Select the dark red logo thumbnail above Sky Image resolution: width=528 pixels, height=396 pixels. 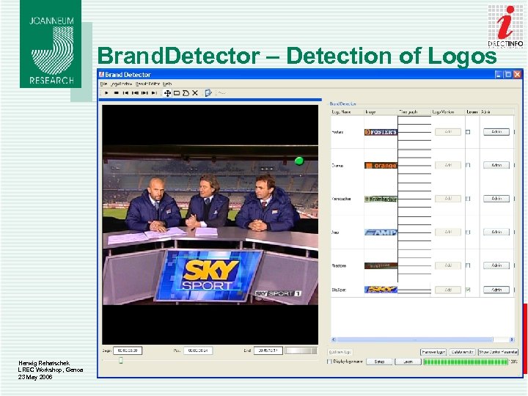coord(381,265)
